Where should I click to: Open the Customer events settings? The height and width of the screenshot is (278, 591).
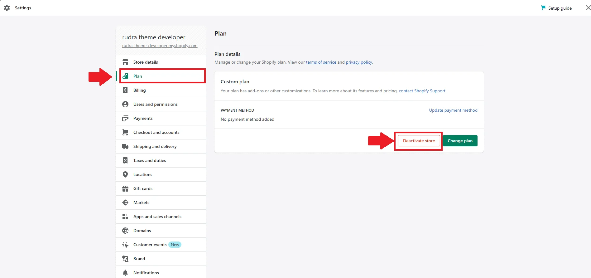click(161, 245)
